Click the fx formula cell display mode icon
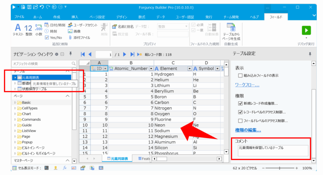323x175 pixels. (65, 168)
